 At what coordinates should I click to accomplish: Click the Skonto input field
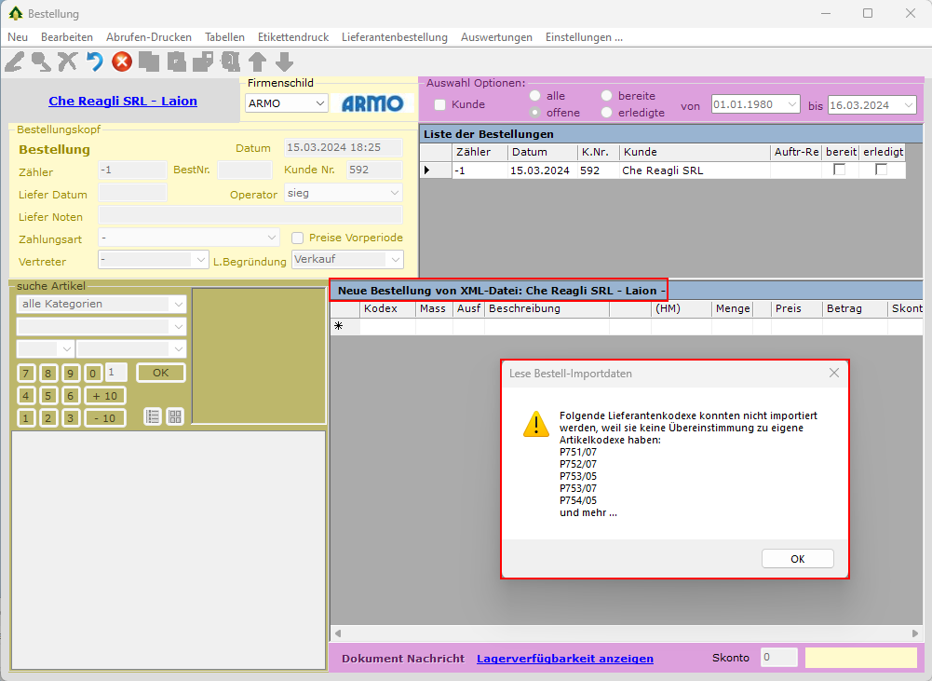[778, 658]
